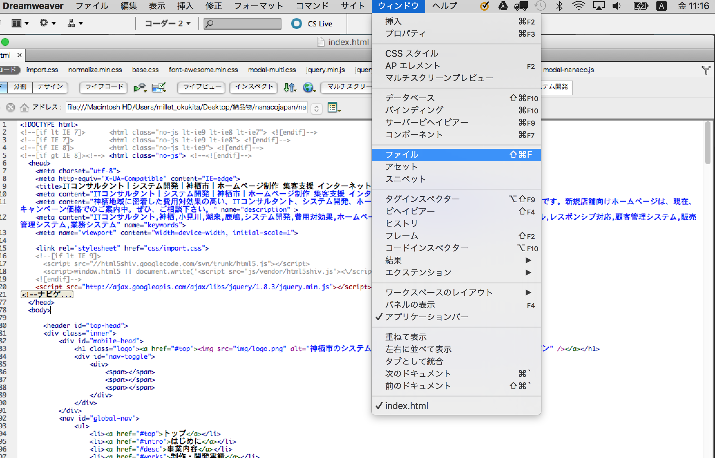Image resolution: width=715 pixels, height=458 pixels.
Task: Choose アセット menu item
Action: (x=456, y=167)
